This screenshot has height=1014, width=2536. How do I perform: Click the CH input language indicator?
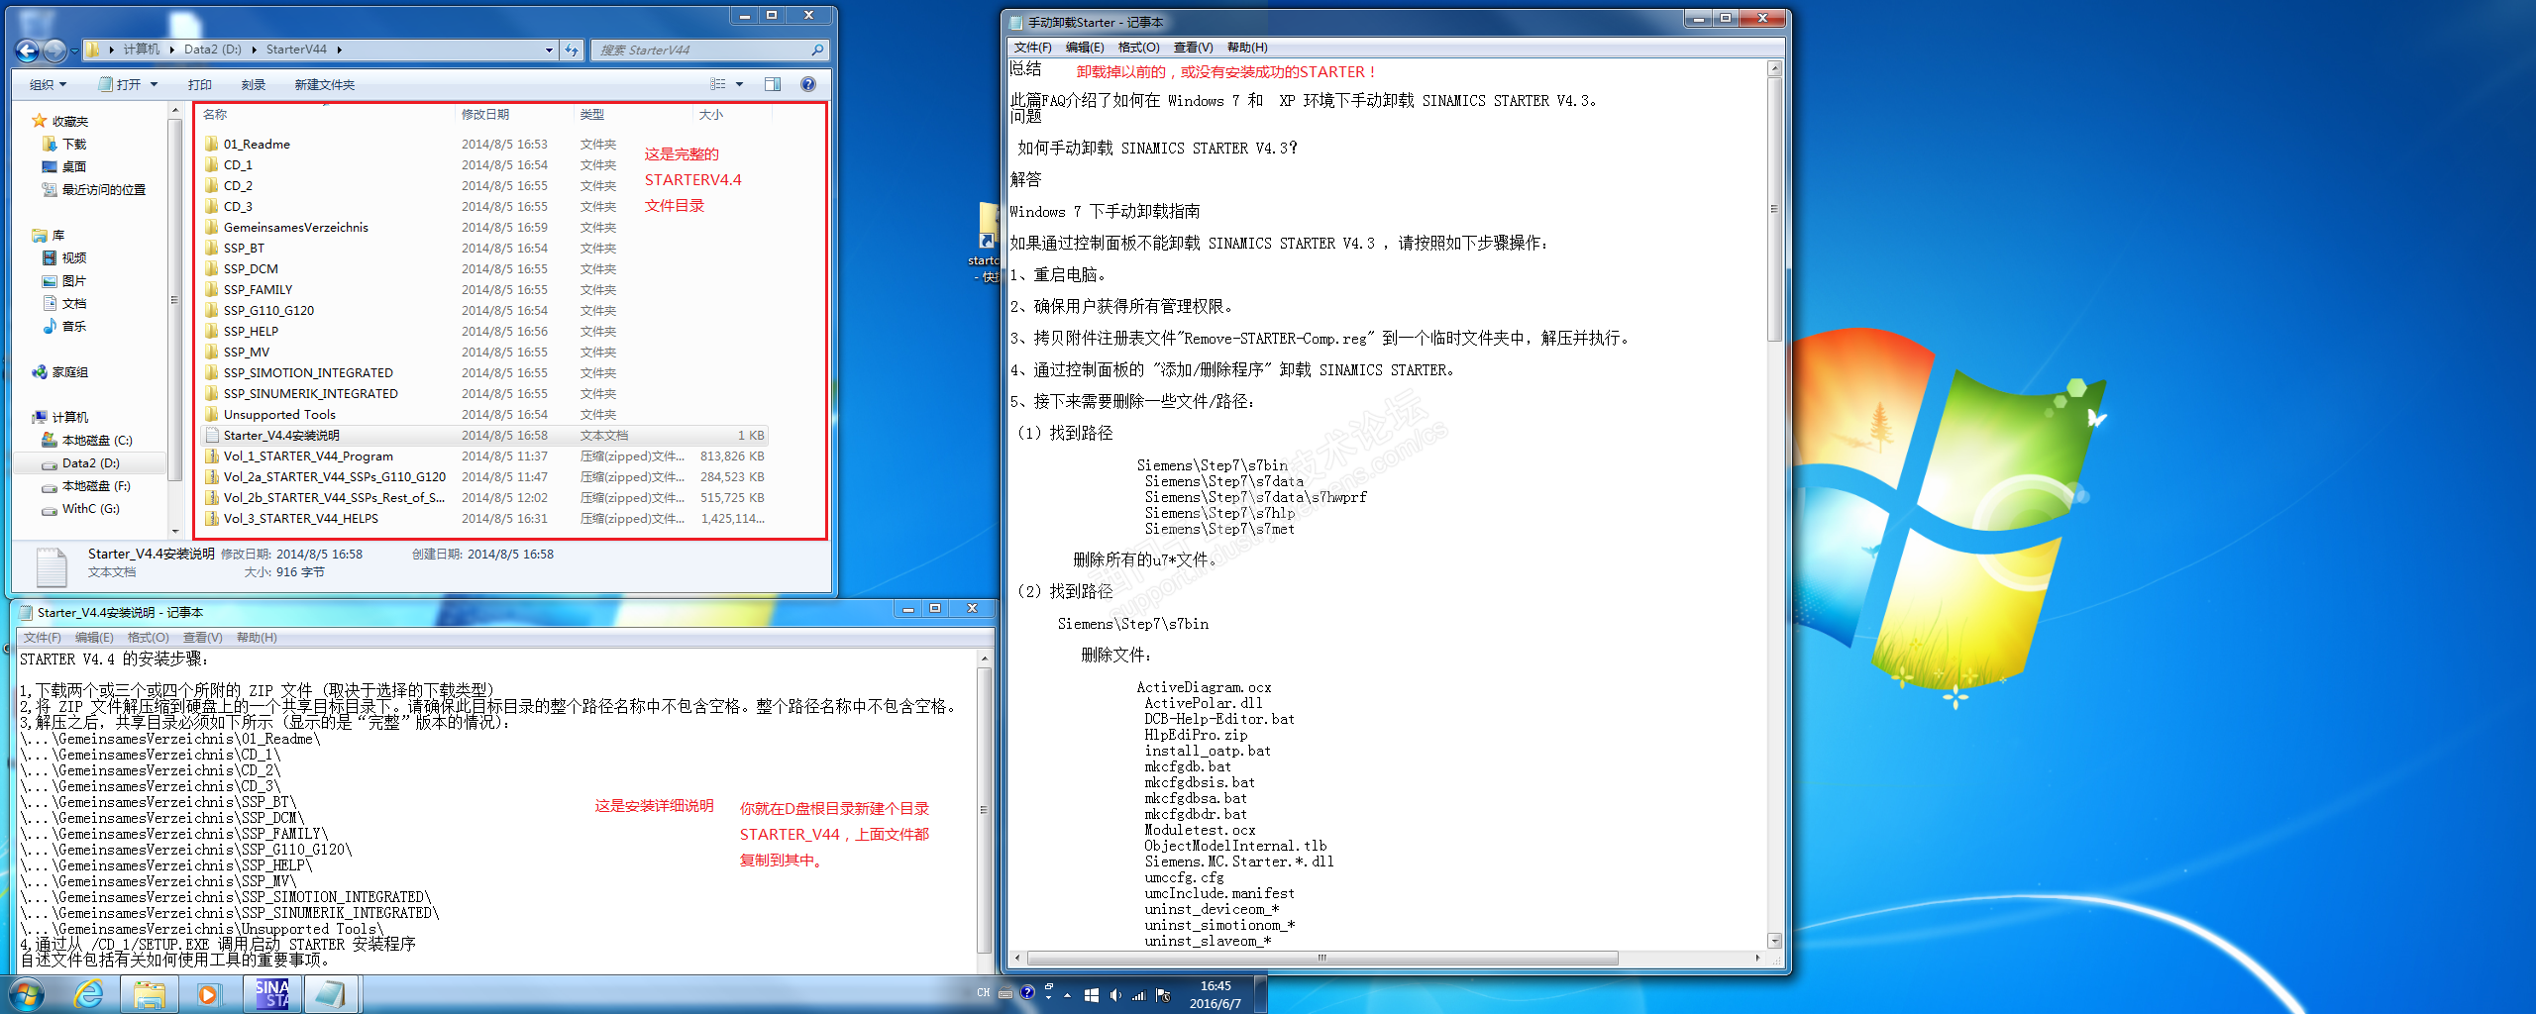tap(983, 992)
